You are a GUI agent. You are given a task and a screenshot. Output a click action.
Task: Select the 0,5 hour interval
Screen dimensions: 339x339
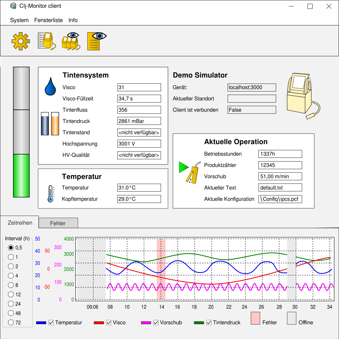click(x=11, y=248)
